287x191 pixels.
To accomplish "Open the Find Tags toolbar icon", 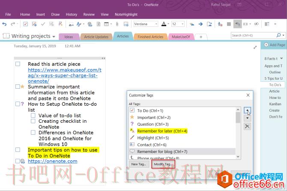I will click(34, 24).
